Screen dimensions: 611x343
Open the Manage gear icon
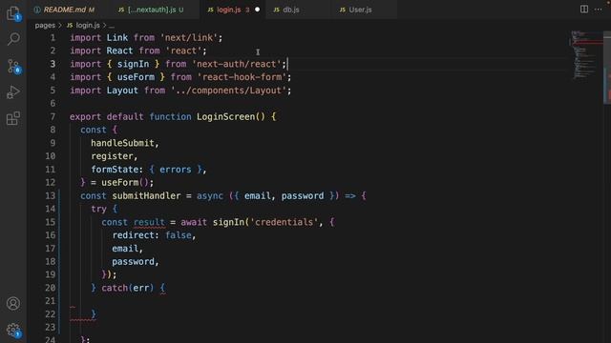coord(13,330)
